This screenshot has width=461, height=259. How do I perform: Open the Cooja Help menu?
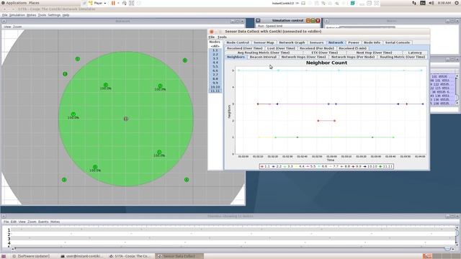click(66, 15)
